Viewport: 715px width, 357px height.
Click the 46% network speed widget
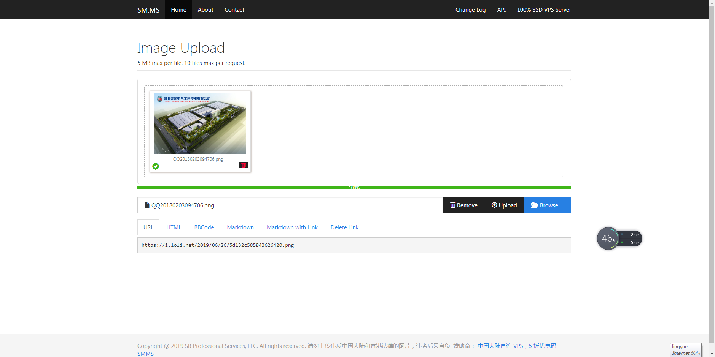pyautogui.click(x=619, y=239)
